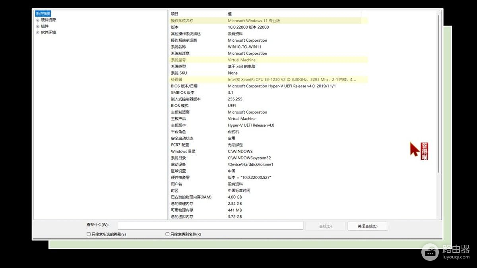Image resolution: width=477 pixels, height=268 pixels.
Task: Enable the 只搜索所选的类别(S) checkbox
Action: [89, 234]
